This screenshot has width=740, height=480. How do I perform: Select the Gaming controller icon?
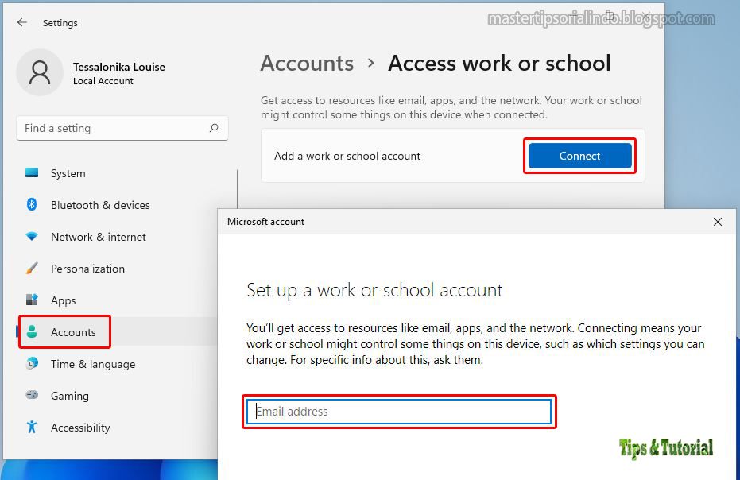pyautogui.click(x=32, y=396)
